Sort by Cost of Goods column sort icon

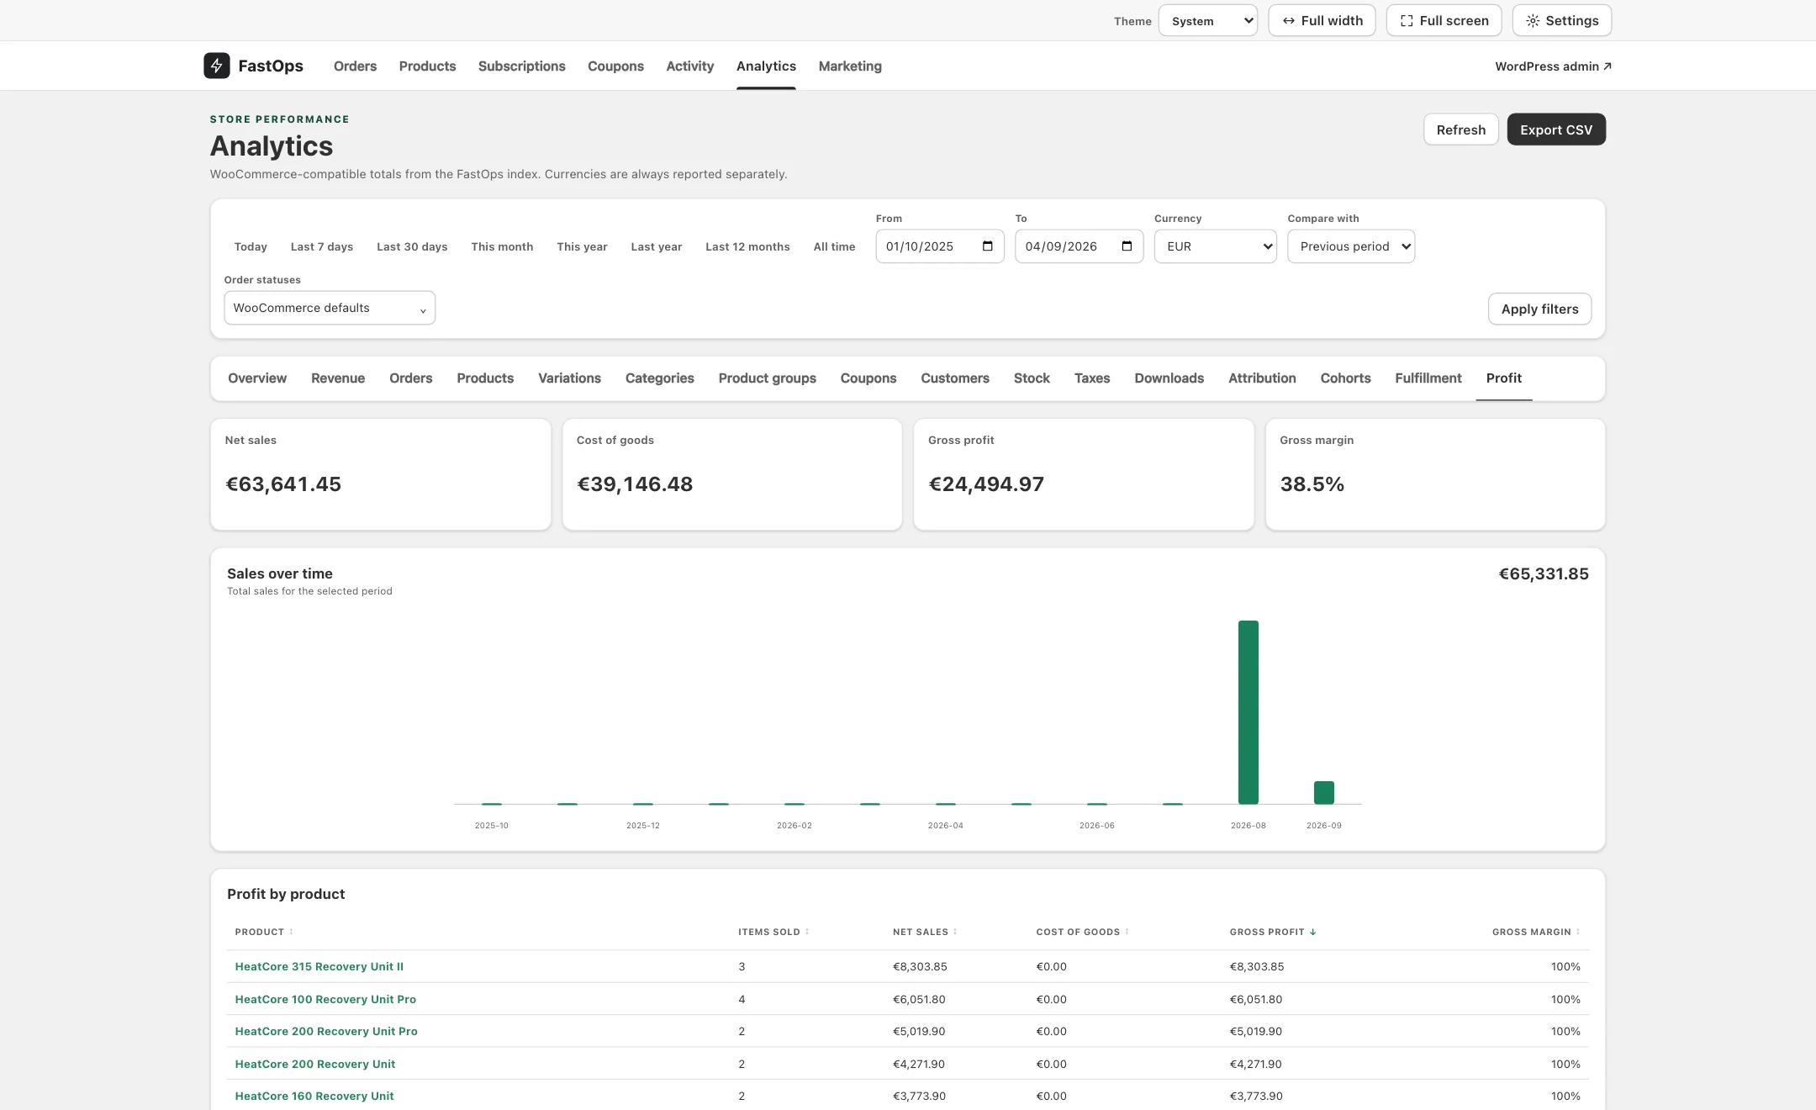click(x=1127, y=932)
